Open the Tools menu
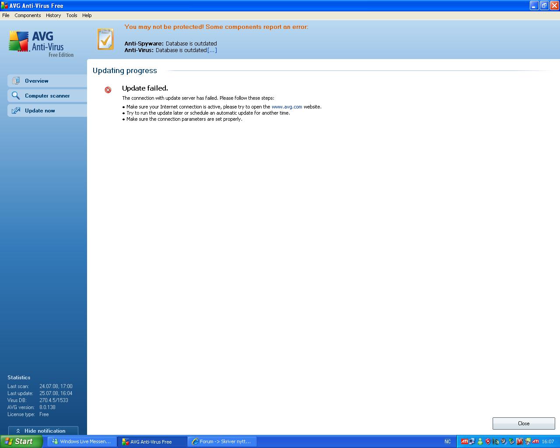The height and width of the screenshot is (448, 560). tap(72, 15)
